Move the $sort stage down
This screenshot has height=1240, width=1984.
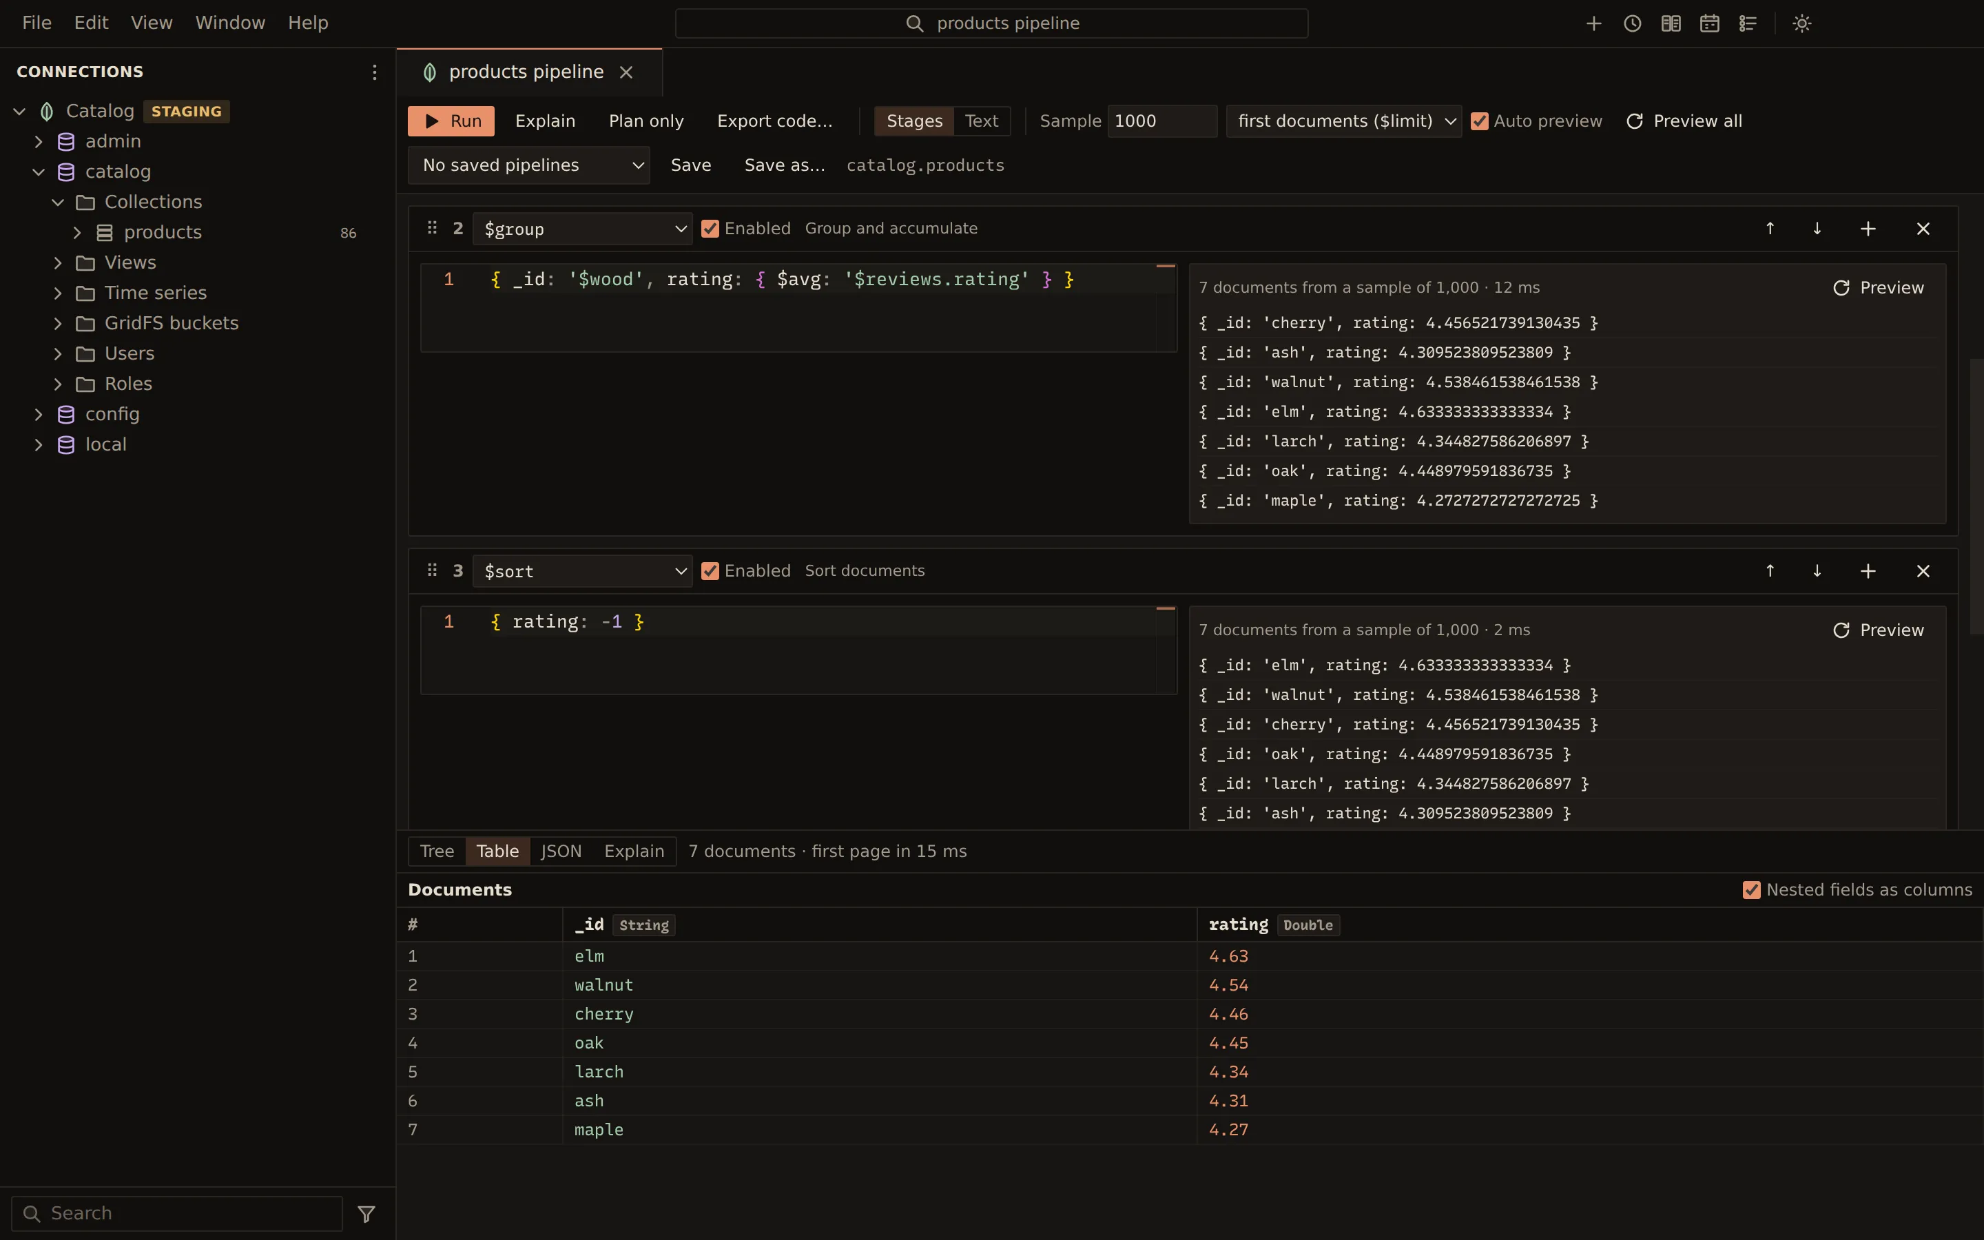point(1817,571)
